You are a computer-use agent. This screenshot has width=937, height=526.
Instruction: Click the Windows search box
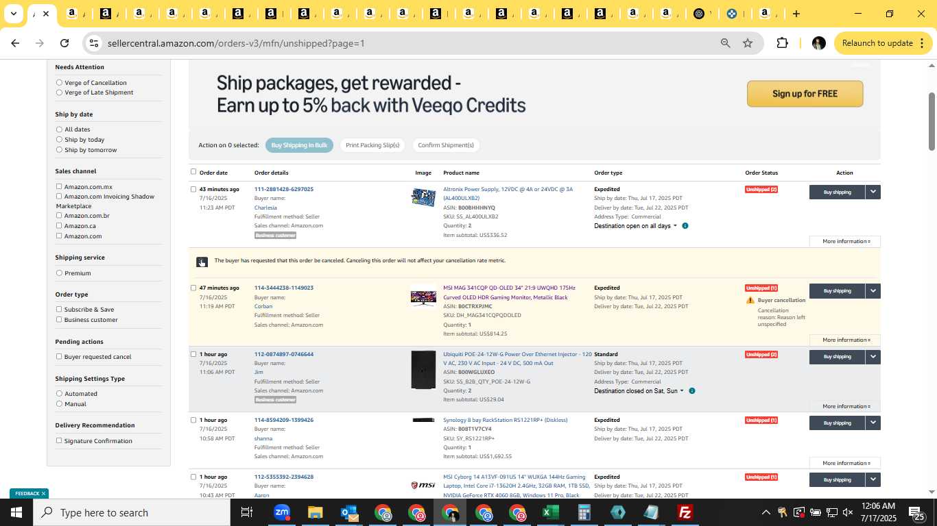[x=132, y=512]
